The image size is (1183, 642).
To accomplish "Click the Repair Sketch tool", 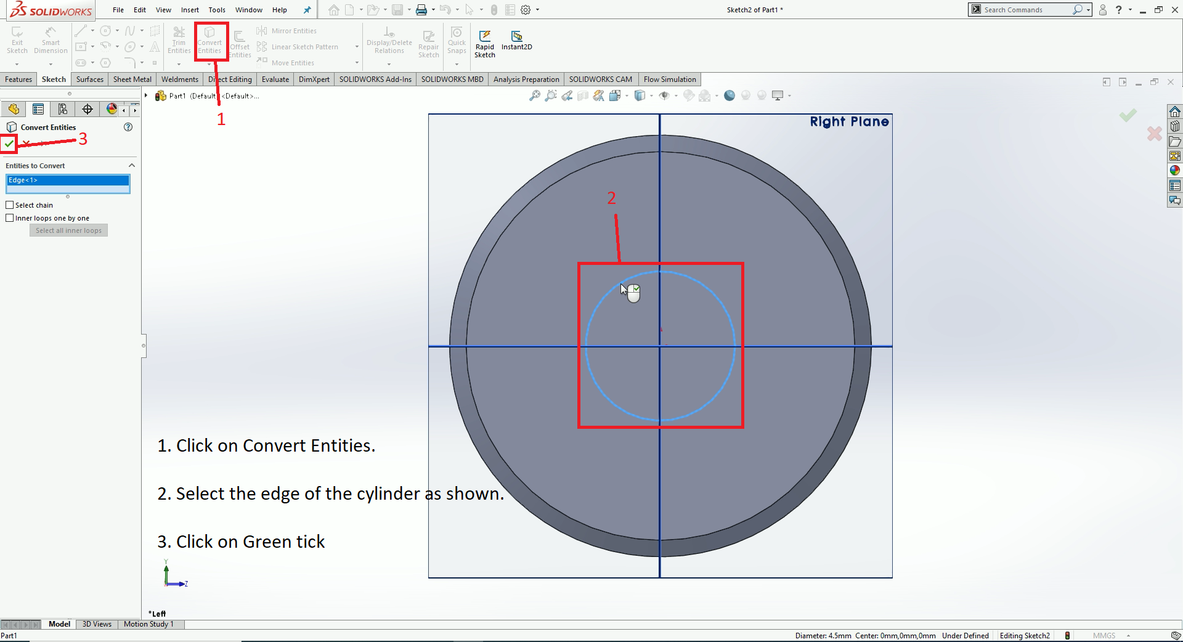I will click(429, 43).
